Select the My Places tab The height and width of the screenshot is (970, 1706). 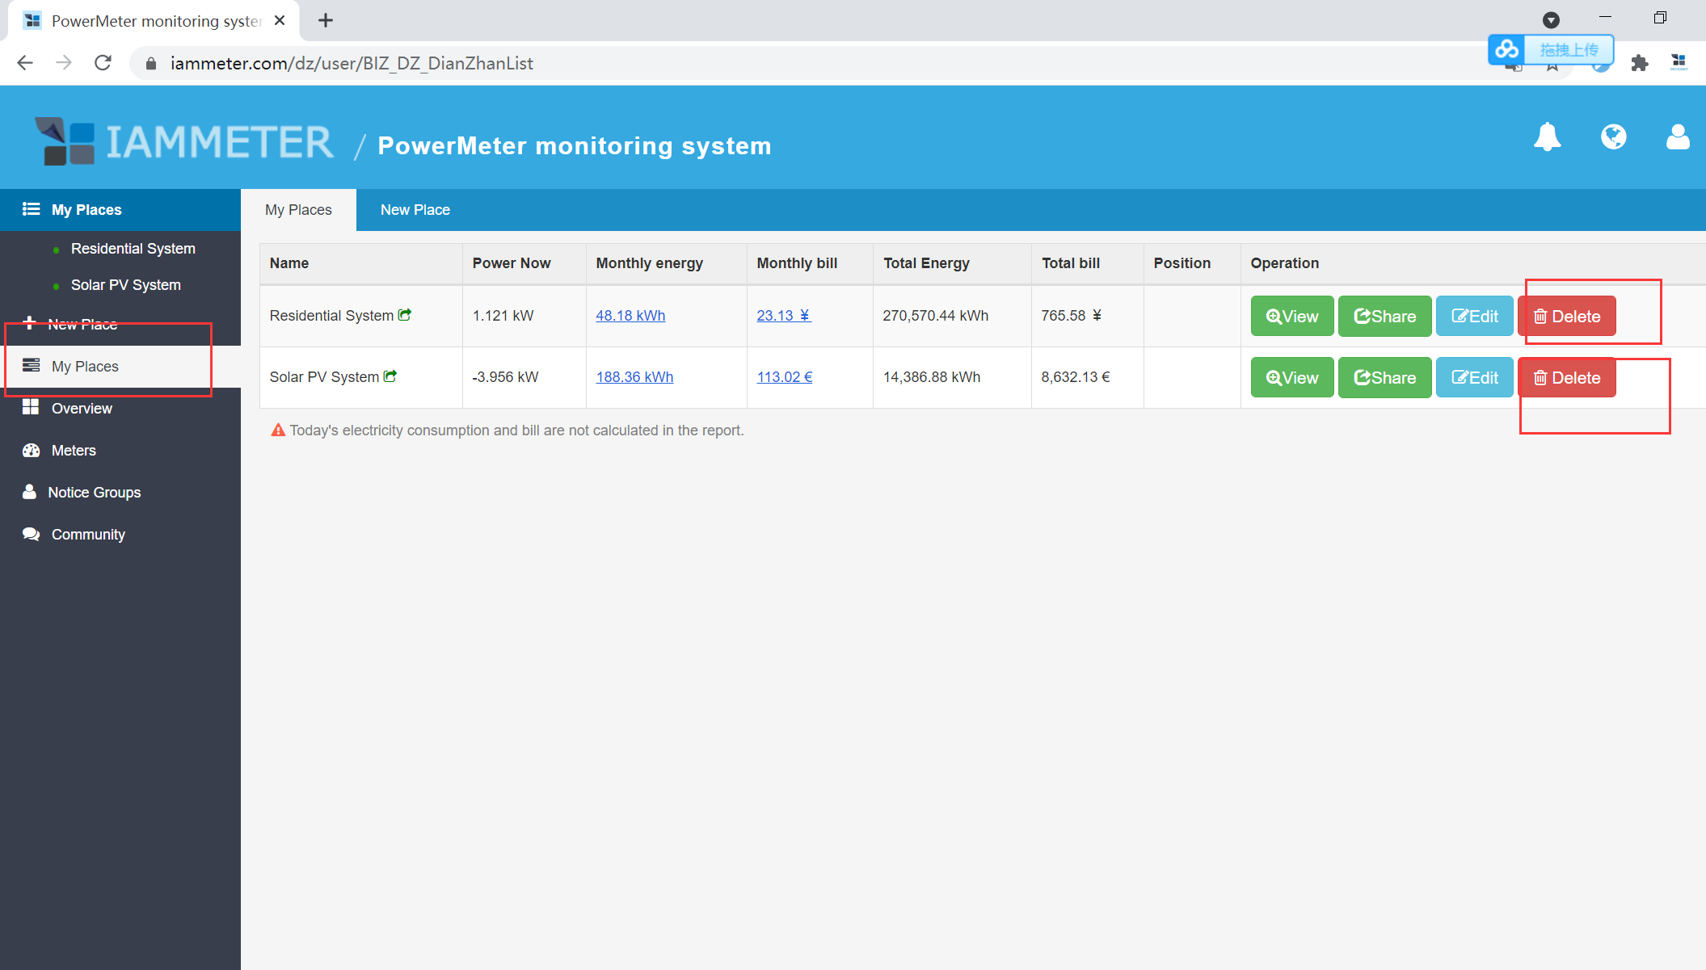(x=298, y=210)
